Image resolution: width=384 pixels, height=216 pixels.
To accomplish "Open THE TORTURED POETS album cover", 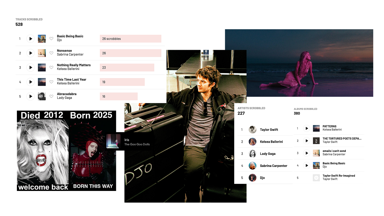I will coord(316,141).
